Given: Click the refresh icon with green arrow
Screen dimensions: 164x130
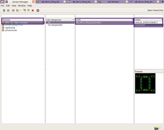Looking at the screenshot, I should pyautogui.click(x=8, y=10).
